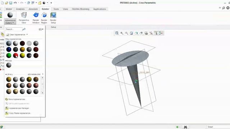The width and height of the screenshot is (230, 129).
Task: Click Copy Paste Appearance
Action: 18,113
